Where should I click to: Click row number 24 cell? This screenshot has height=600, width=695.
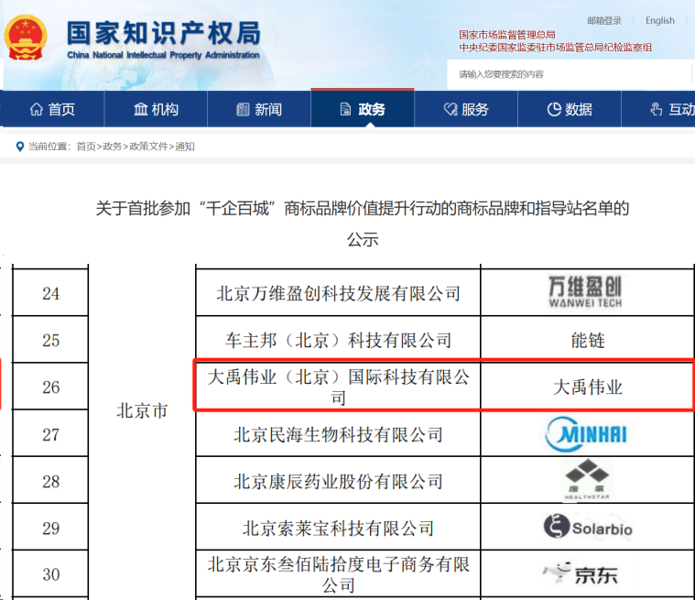50,293
